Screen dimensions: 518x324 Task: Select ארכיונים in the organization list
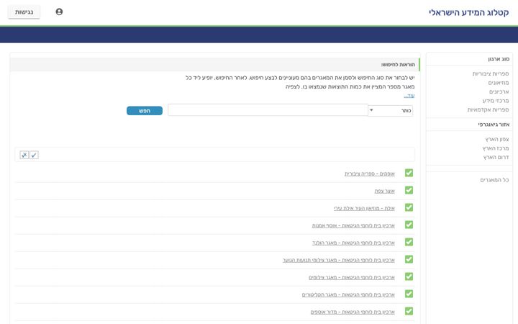point(499,91)
